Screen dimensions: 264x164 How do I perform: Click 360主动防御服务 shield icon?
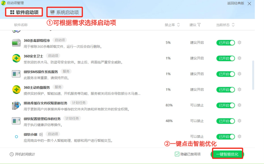click(16, 89)
